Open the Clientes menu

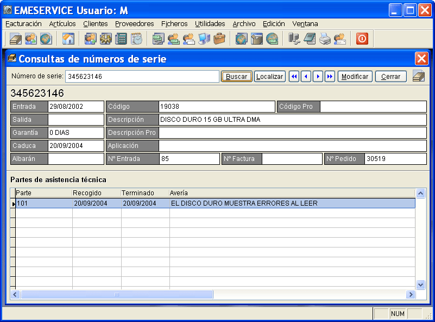[x=96, y=24]
